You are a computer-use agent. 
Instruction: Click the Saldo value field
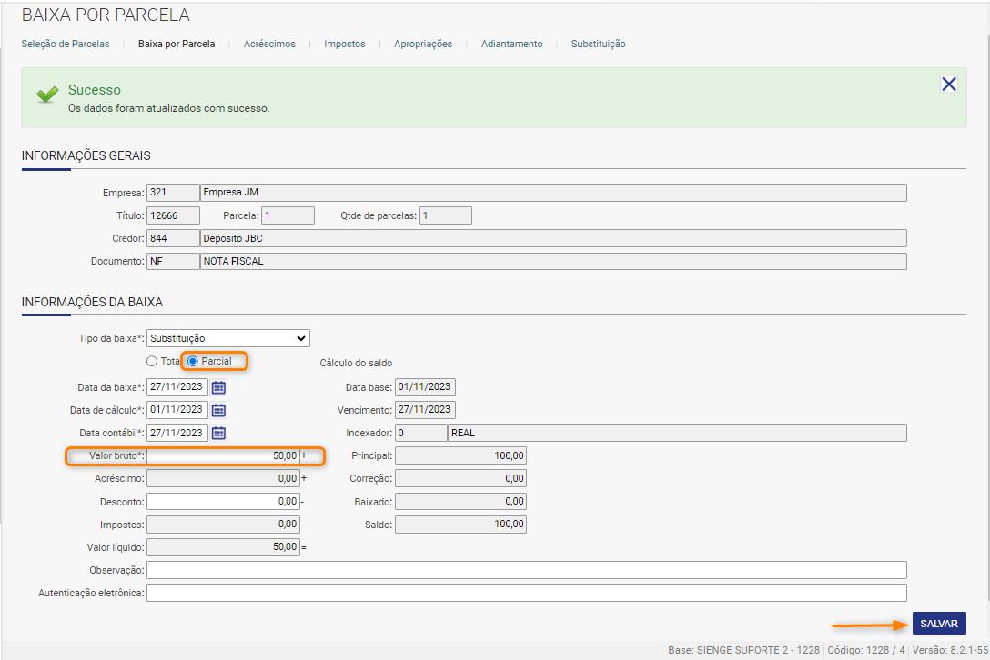click(461, 525)
